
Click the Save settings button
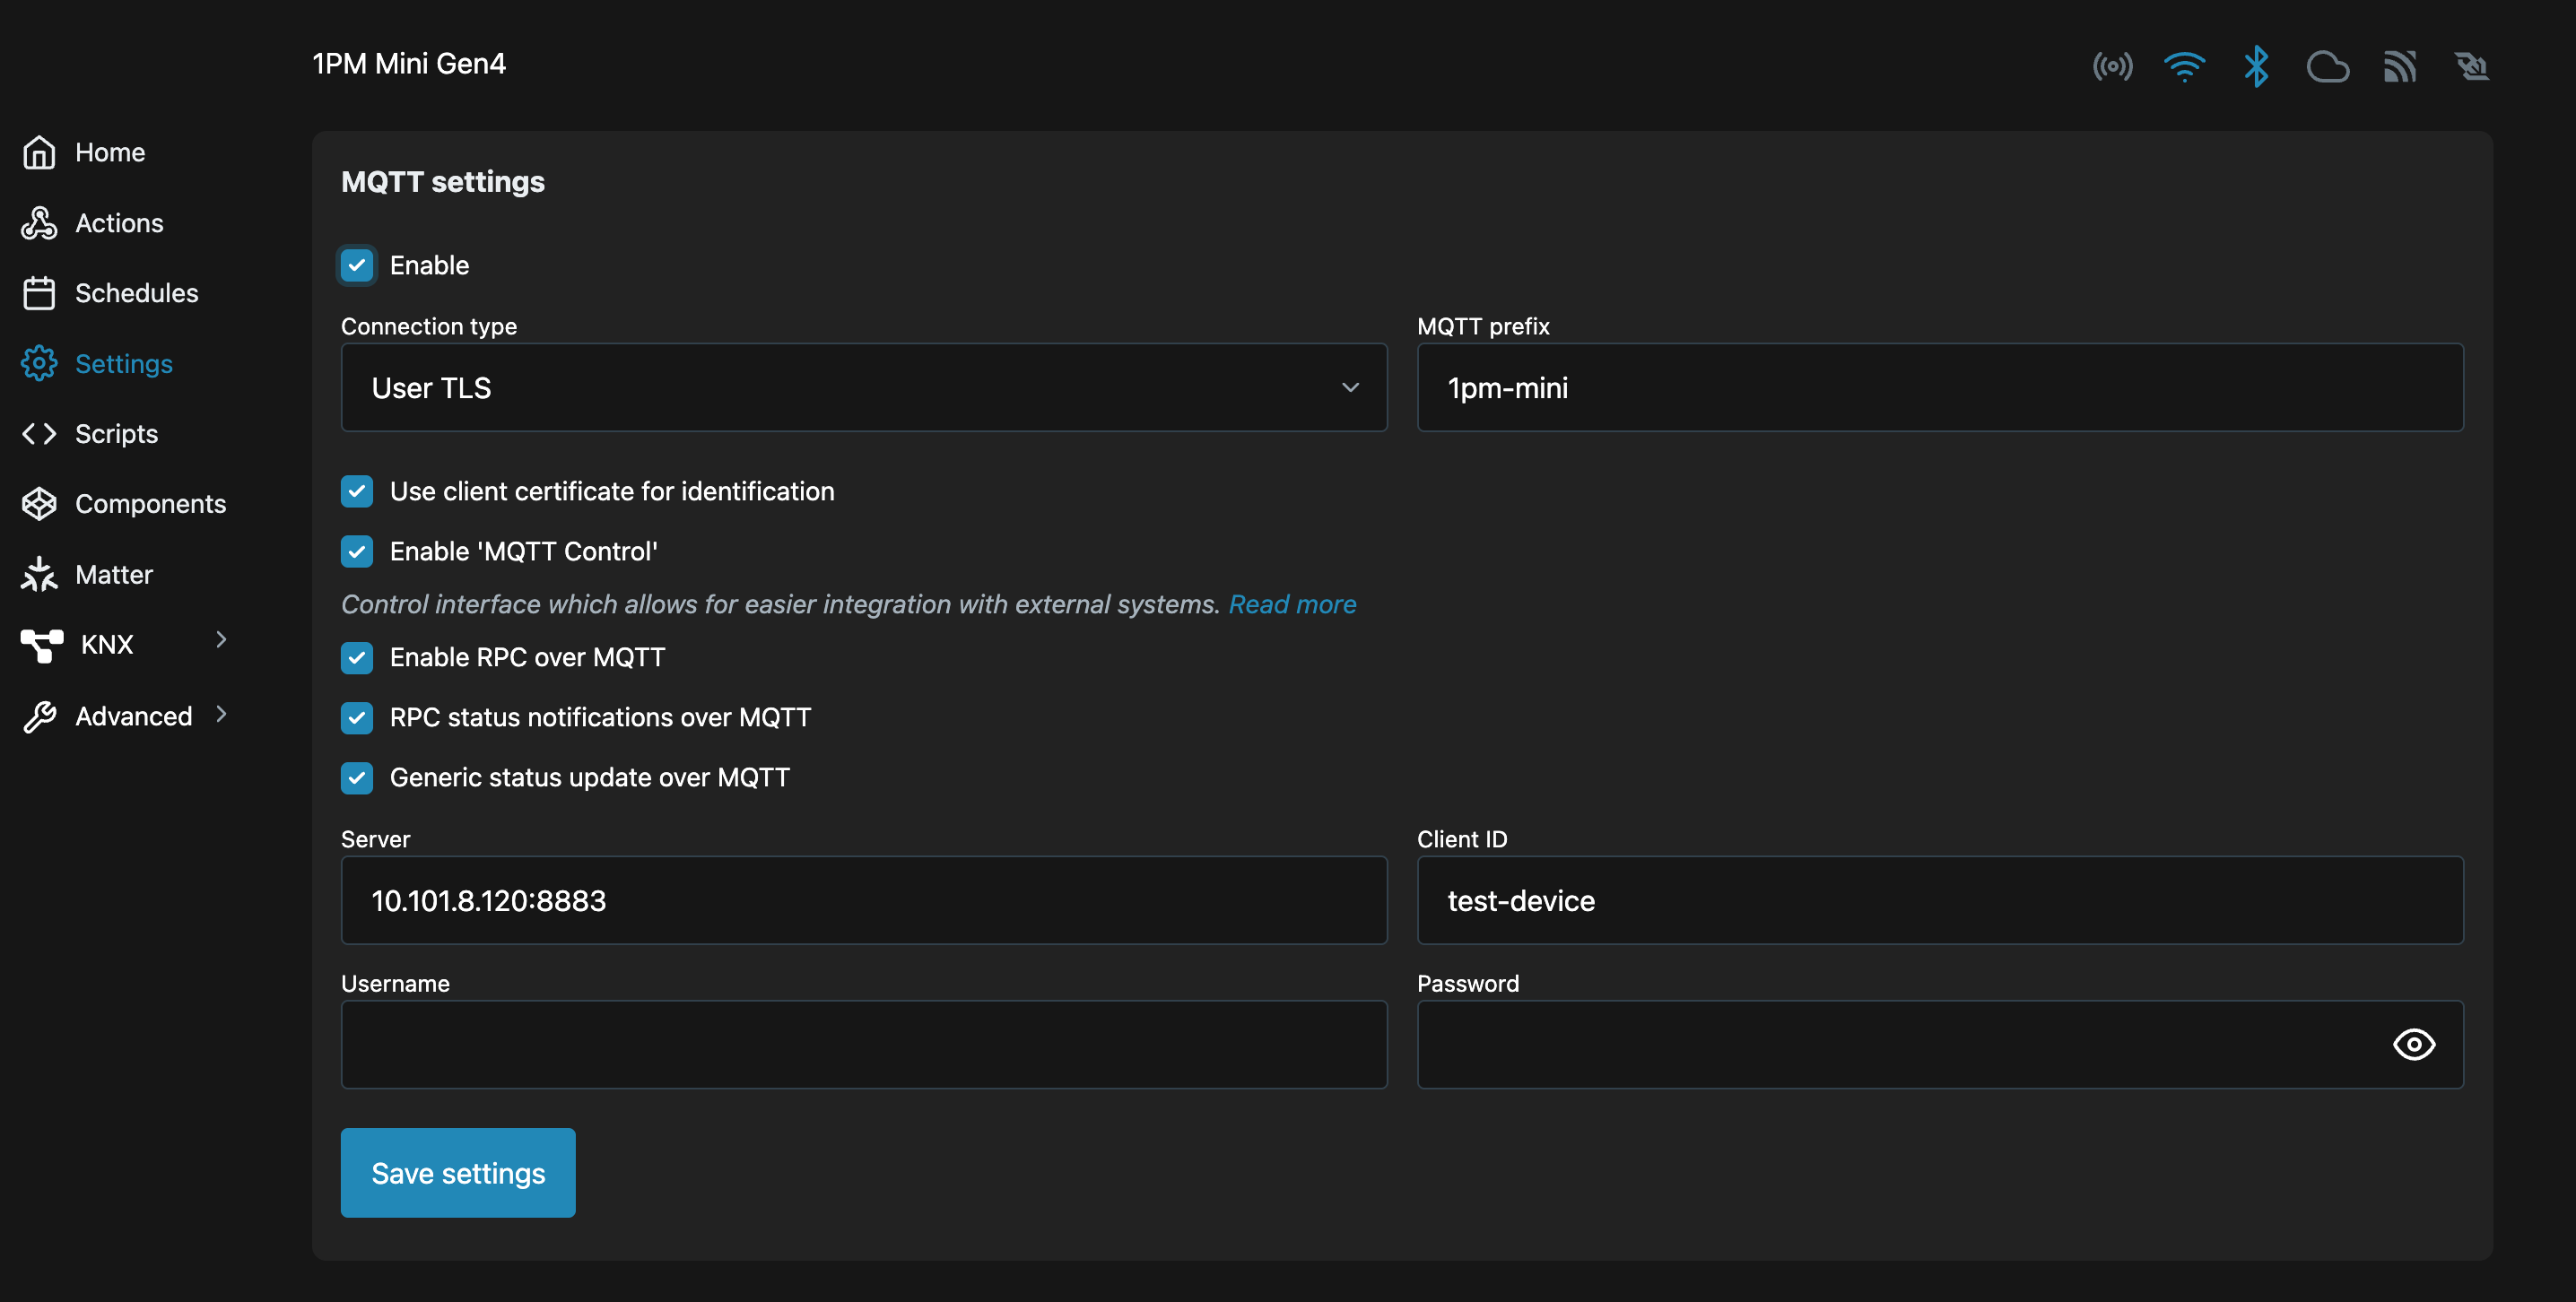point(457,1172)
